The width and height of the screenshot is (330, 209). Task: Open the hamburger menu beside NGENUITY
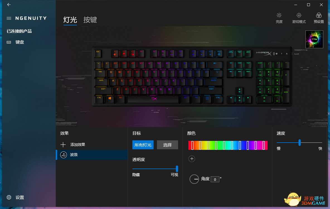pos(9,18)
